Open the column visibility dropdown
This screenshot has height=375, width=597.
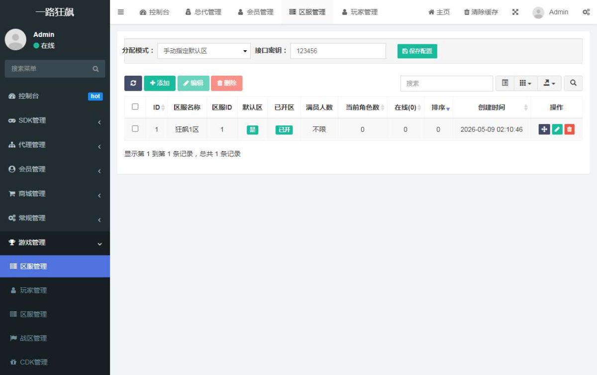(525, 83)
